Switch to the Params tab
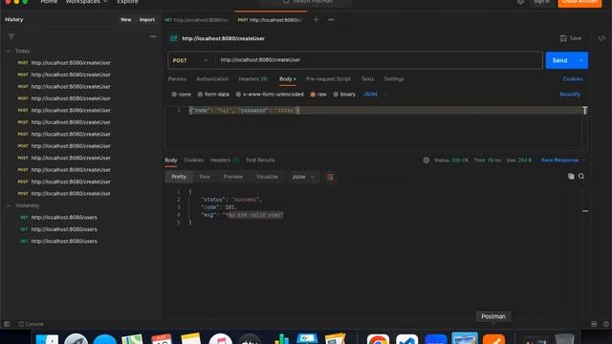This screenshot has width=612, height=344. click(x=177, y=79)
